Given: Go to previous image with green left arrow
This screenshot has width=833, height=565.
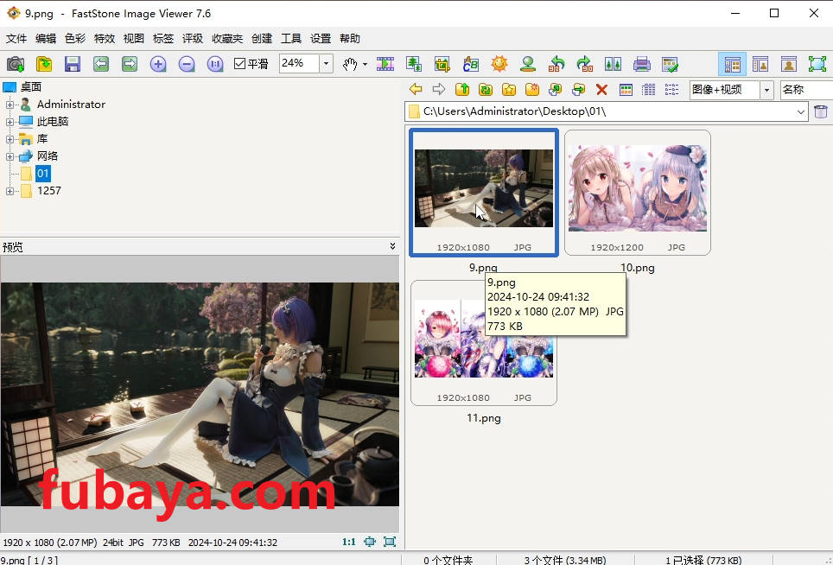Looking at the screenshot, I should (x=101, y=64).
